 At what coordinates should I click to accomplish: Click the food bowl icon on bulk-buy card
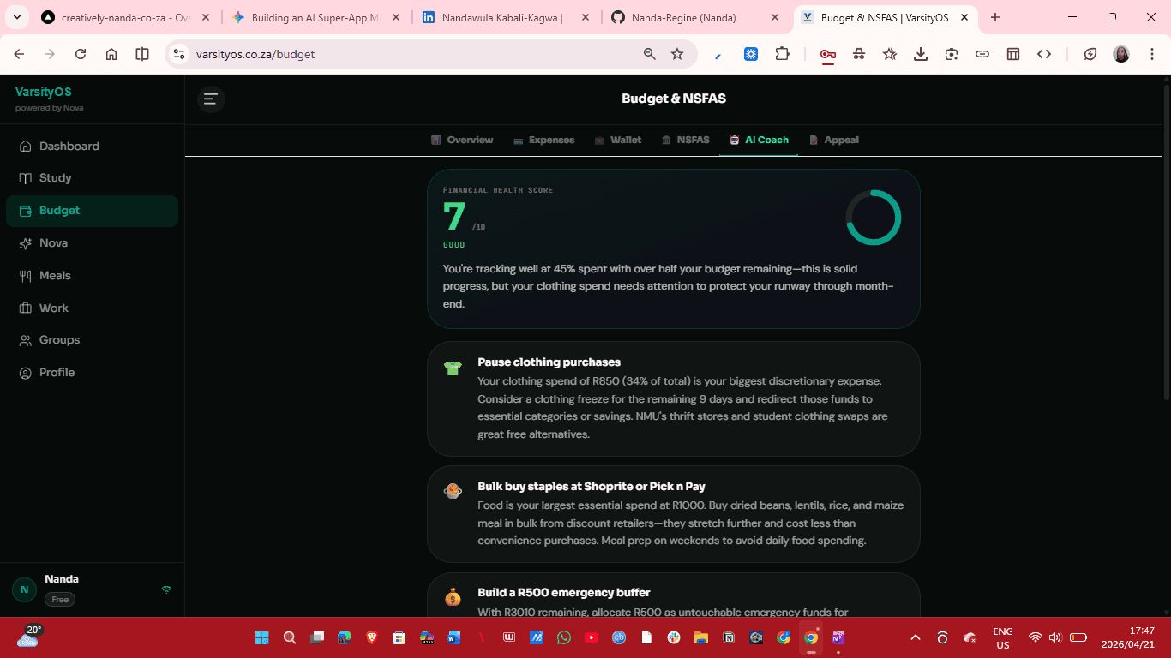(453, 491)
